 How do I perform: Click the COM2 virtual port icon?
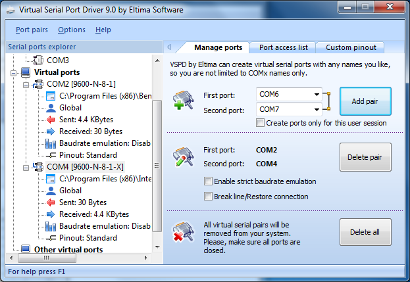38,84
